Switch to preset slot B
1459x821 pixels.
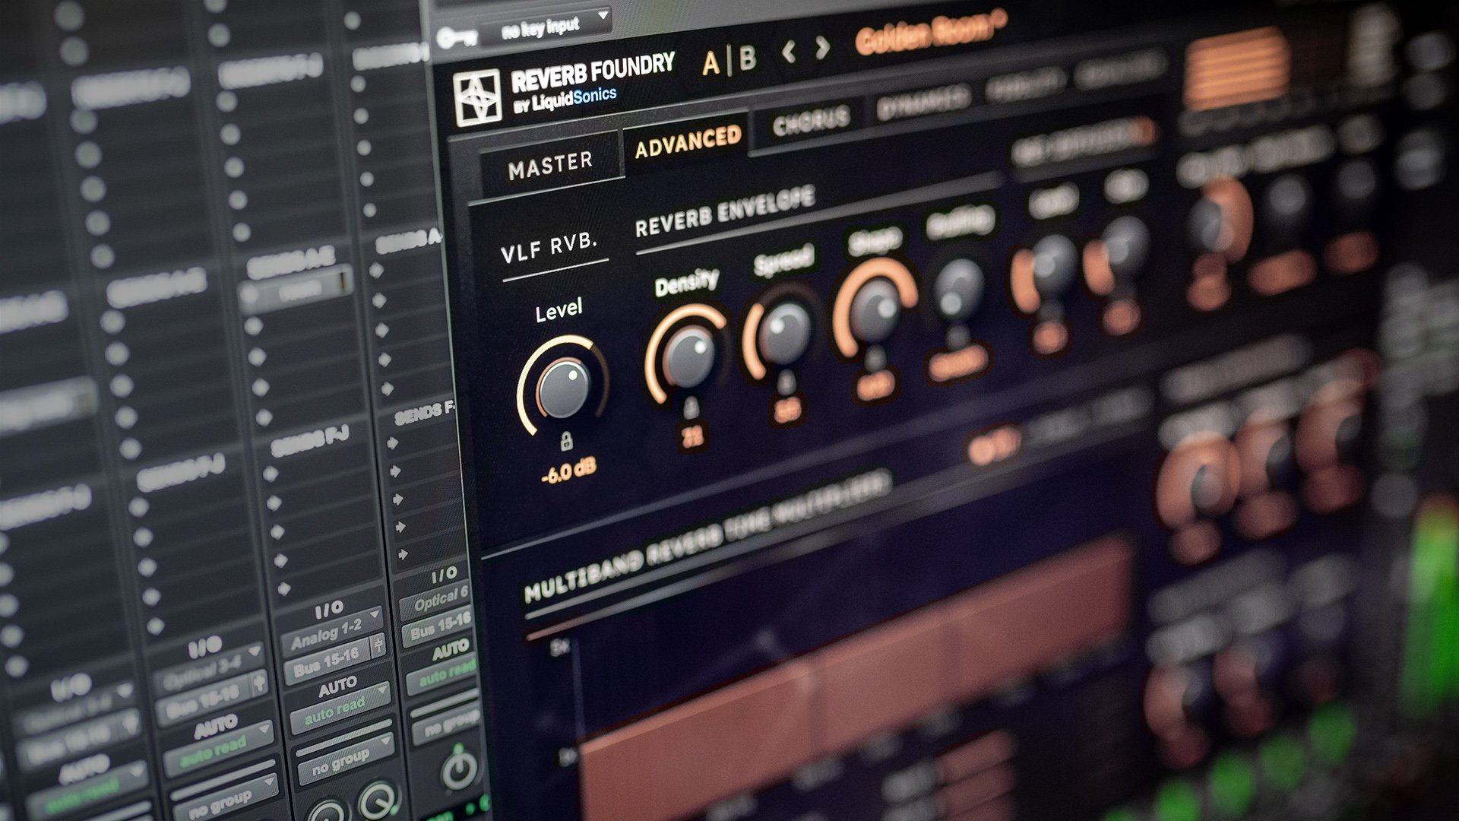tap(748, 59)
